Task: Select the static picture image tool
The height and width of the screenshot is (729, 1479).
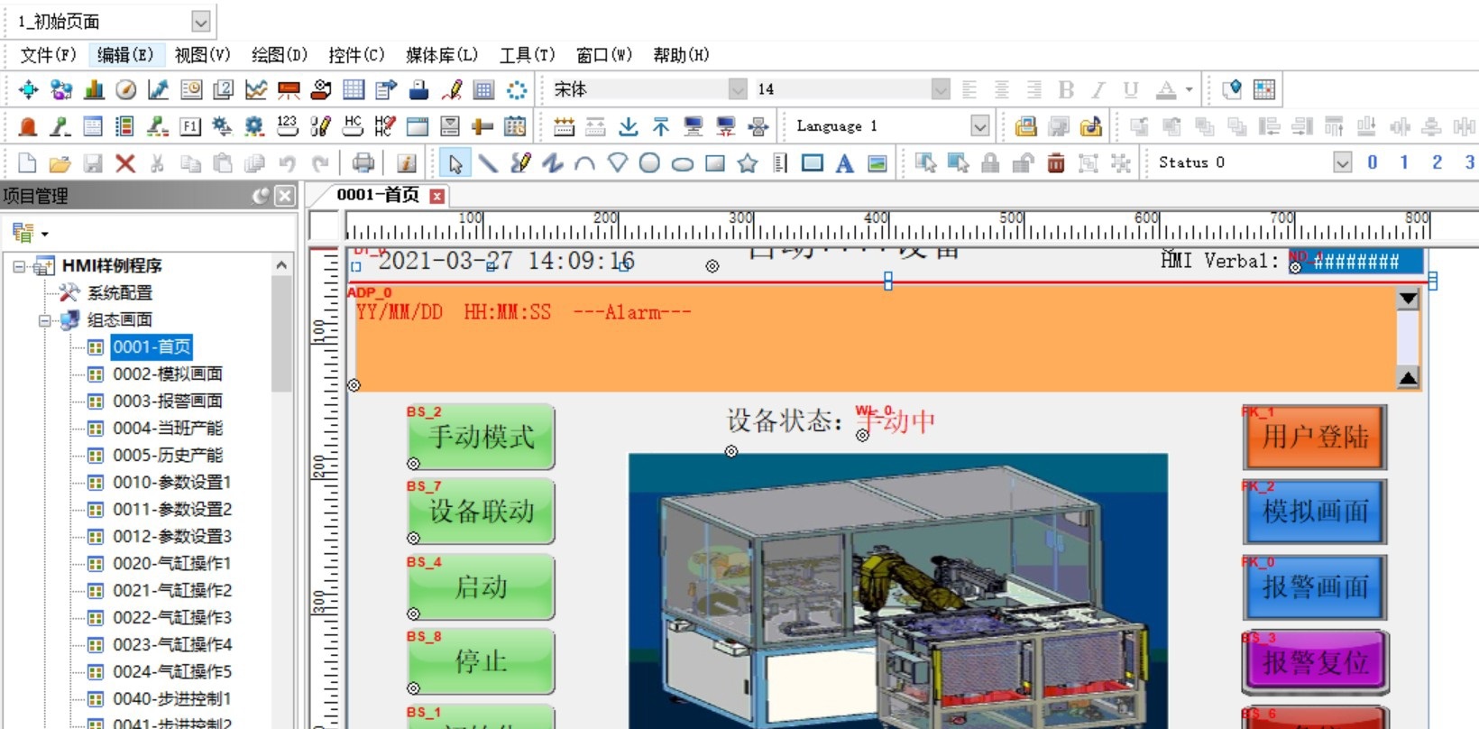Action: click(877, 163)
